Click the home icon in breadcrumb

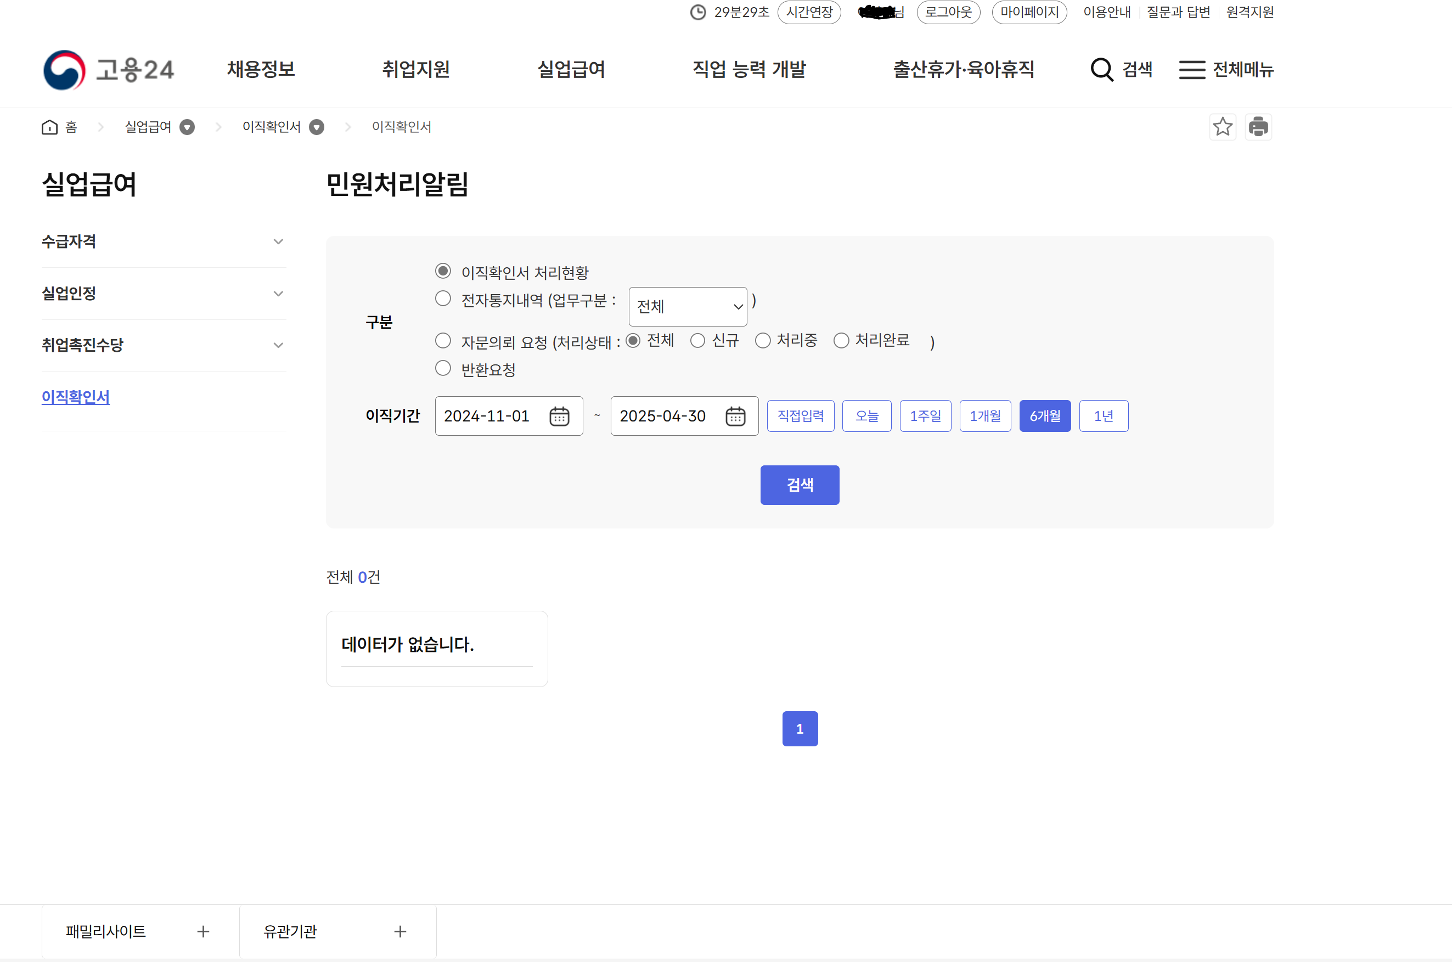50,127
